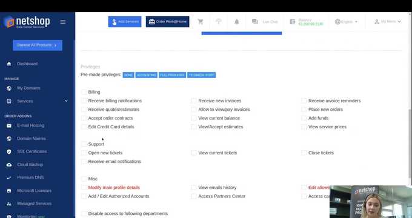Open notifications bell

coord(237,22)
